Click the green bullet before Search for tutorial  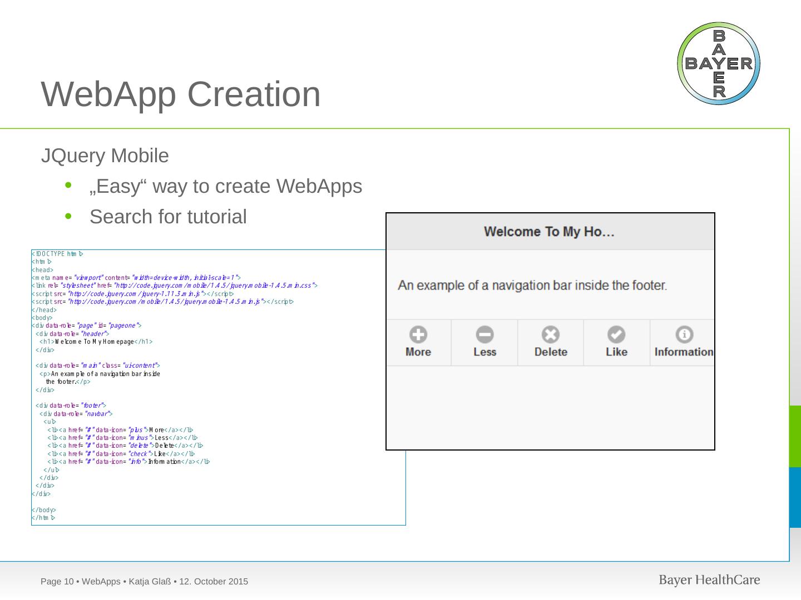point(69,217)
